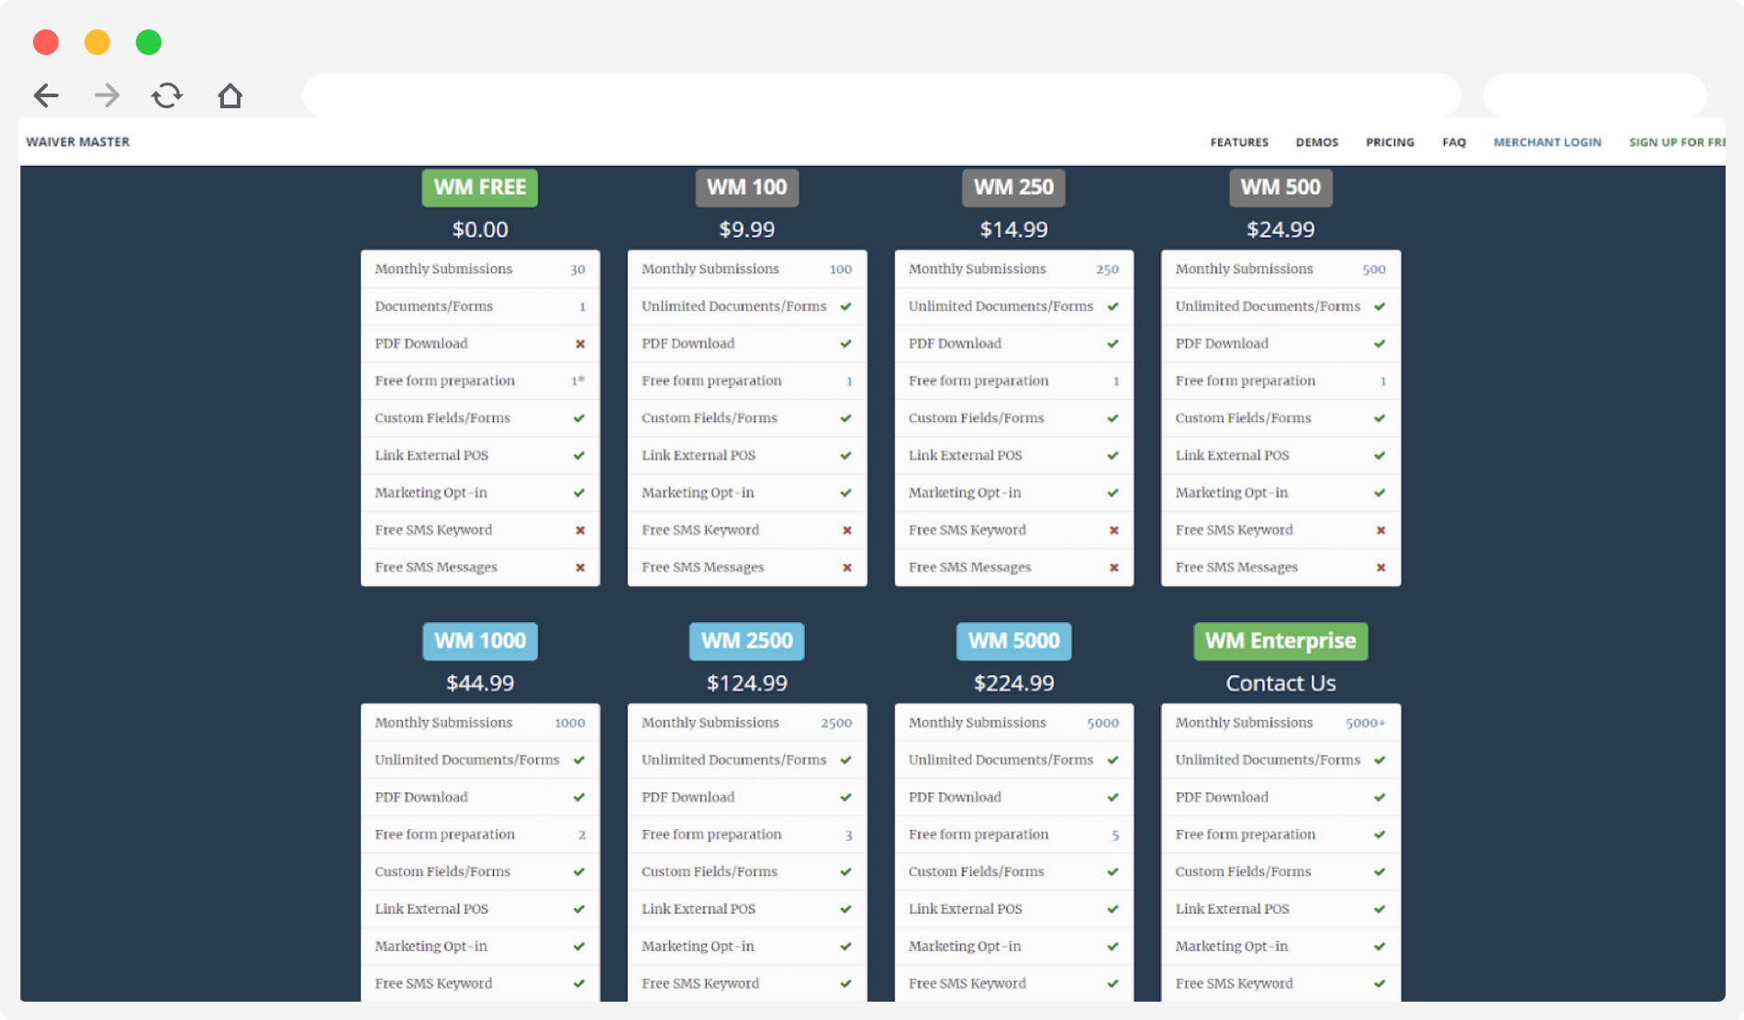Refresh the page using the reload icon
Viewport: 1744px width, 1020px height.
click(167, 94)
